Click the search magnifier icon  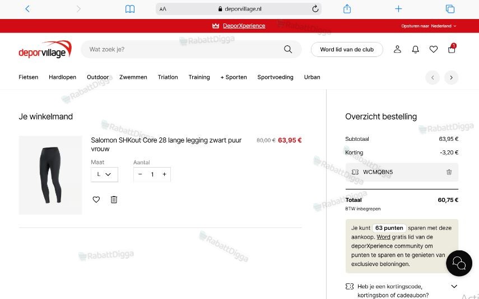tap(288, 49)
